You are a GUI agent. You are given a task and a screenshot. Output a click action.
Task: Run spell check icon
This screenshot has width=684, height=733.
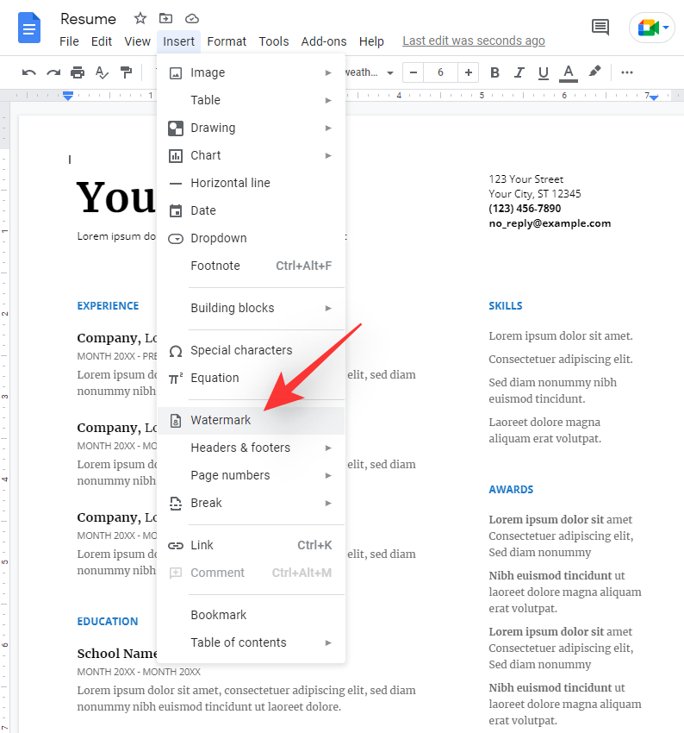[102, 72]
